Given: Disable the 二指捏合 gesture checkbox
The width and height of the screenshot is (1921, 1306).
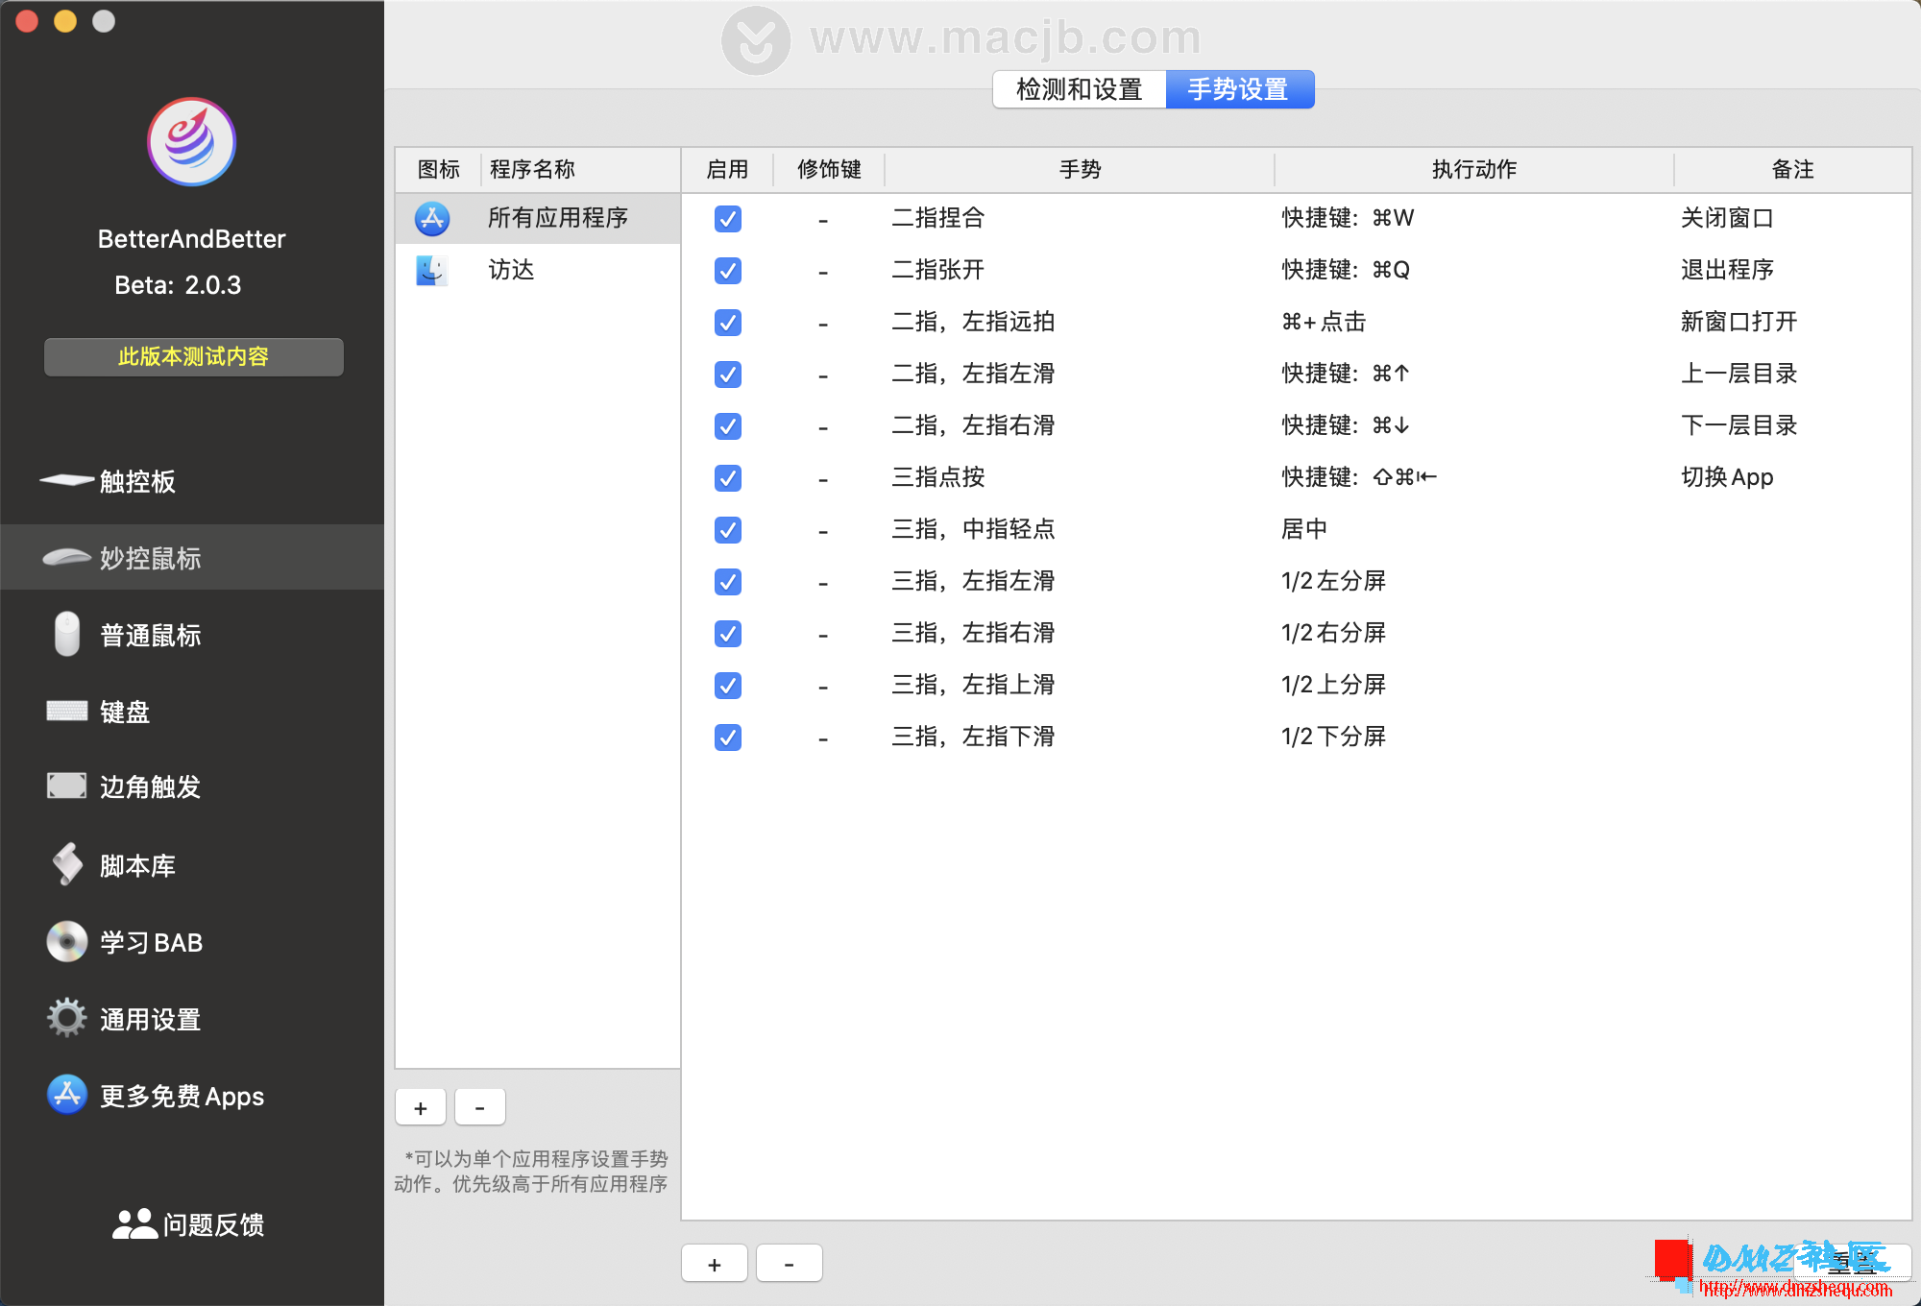Looking at the screenshot, I should click(x=728, y=219).
